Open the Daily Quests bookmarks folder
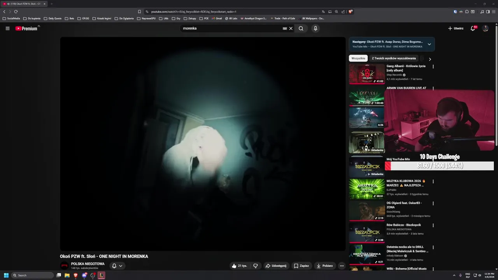 (53, 18)
